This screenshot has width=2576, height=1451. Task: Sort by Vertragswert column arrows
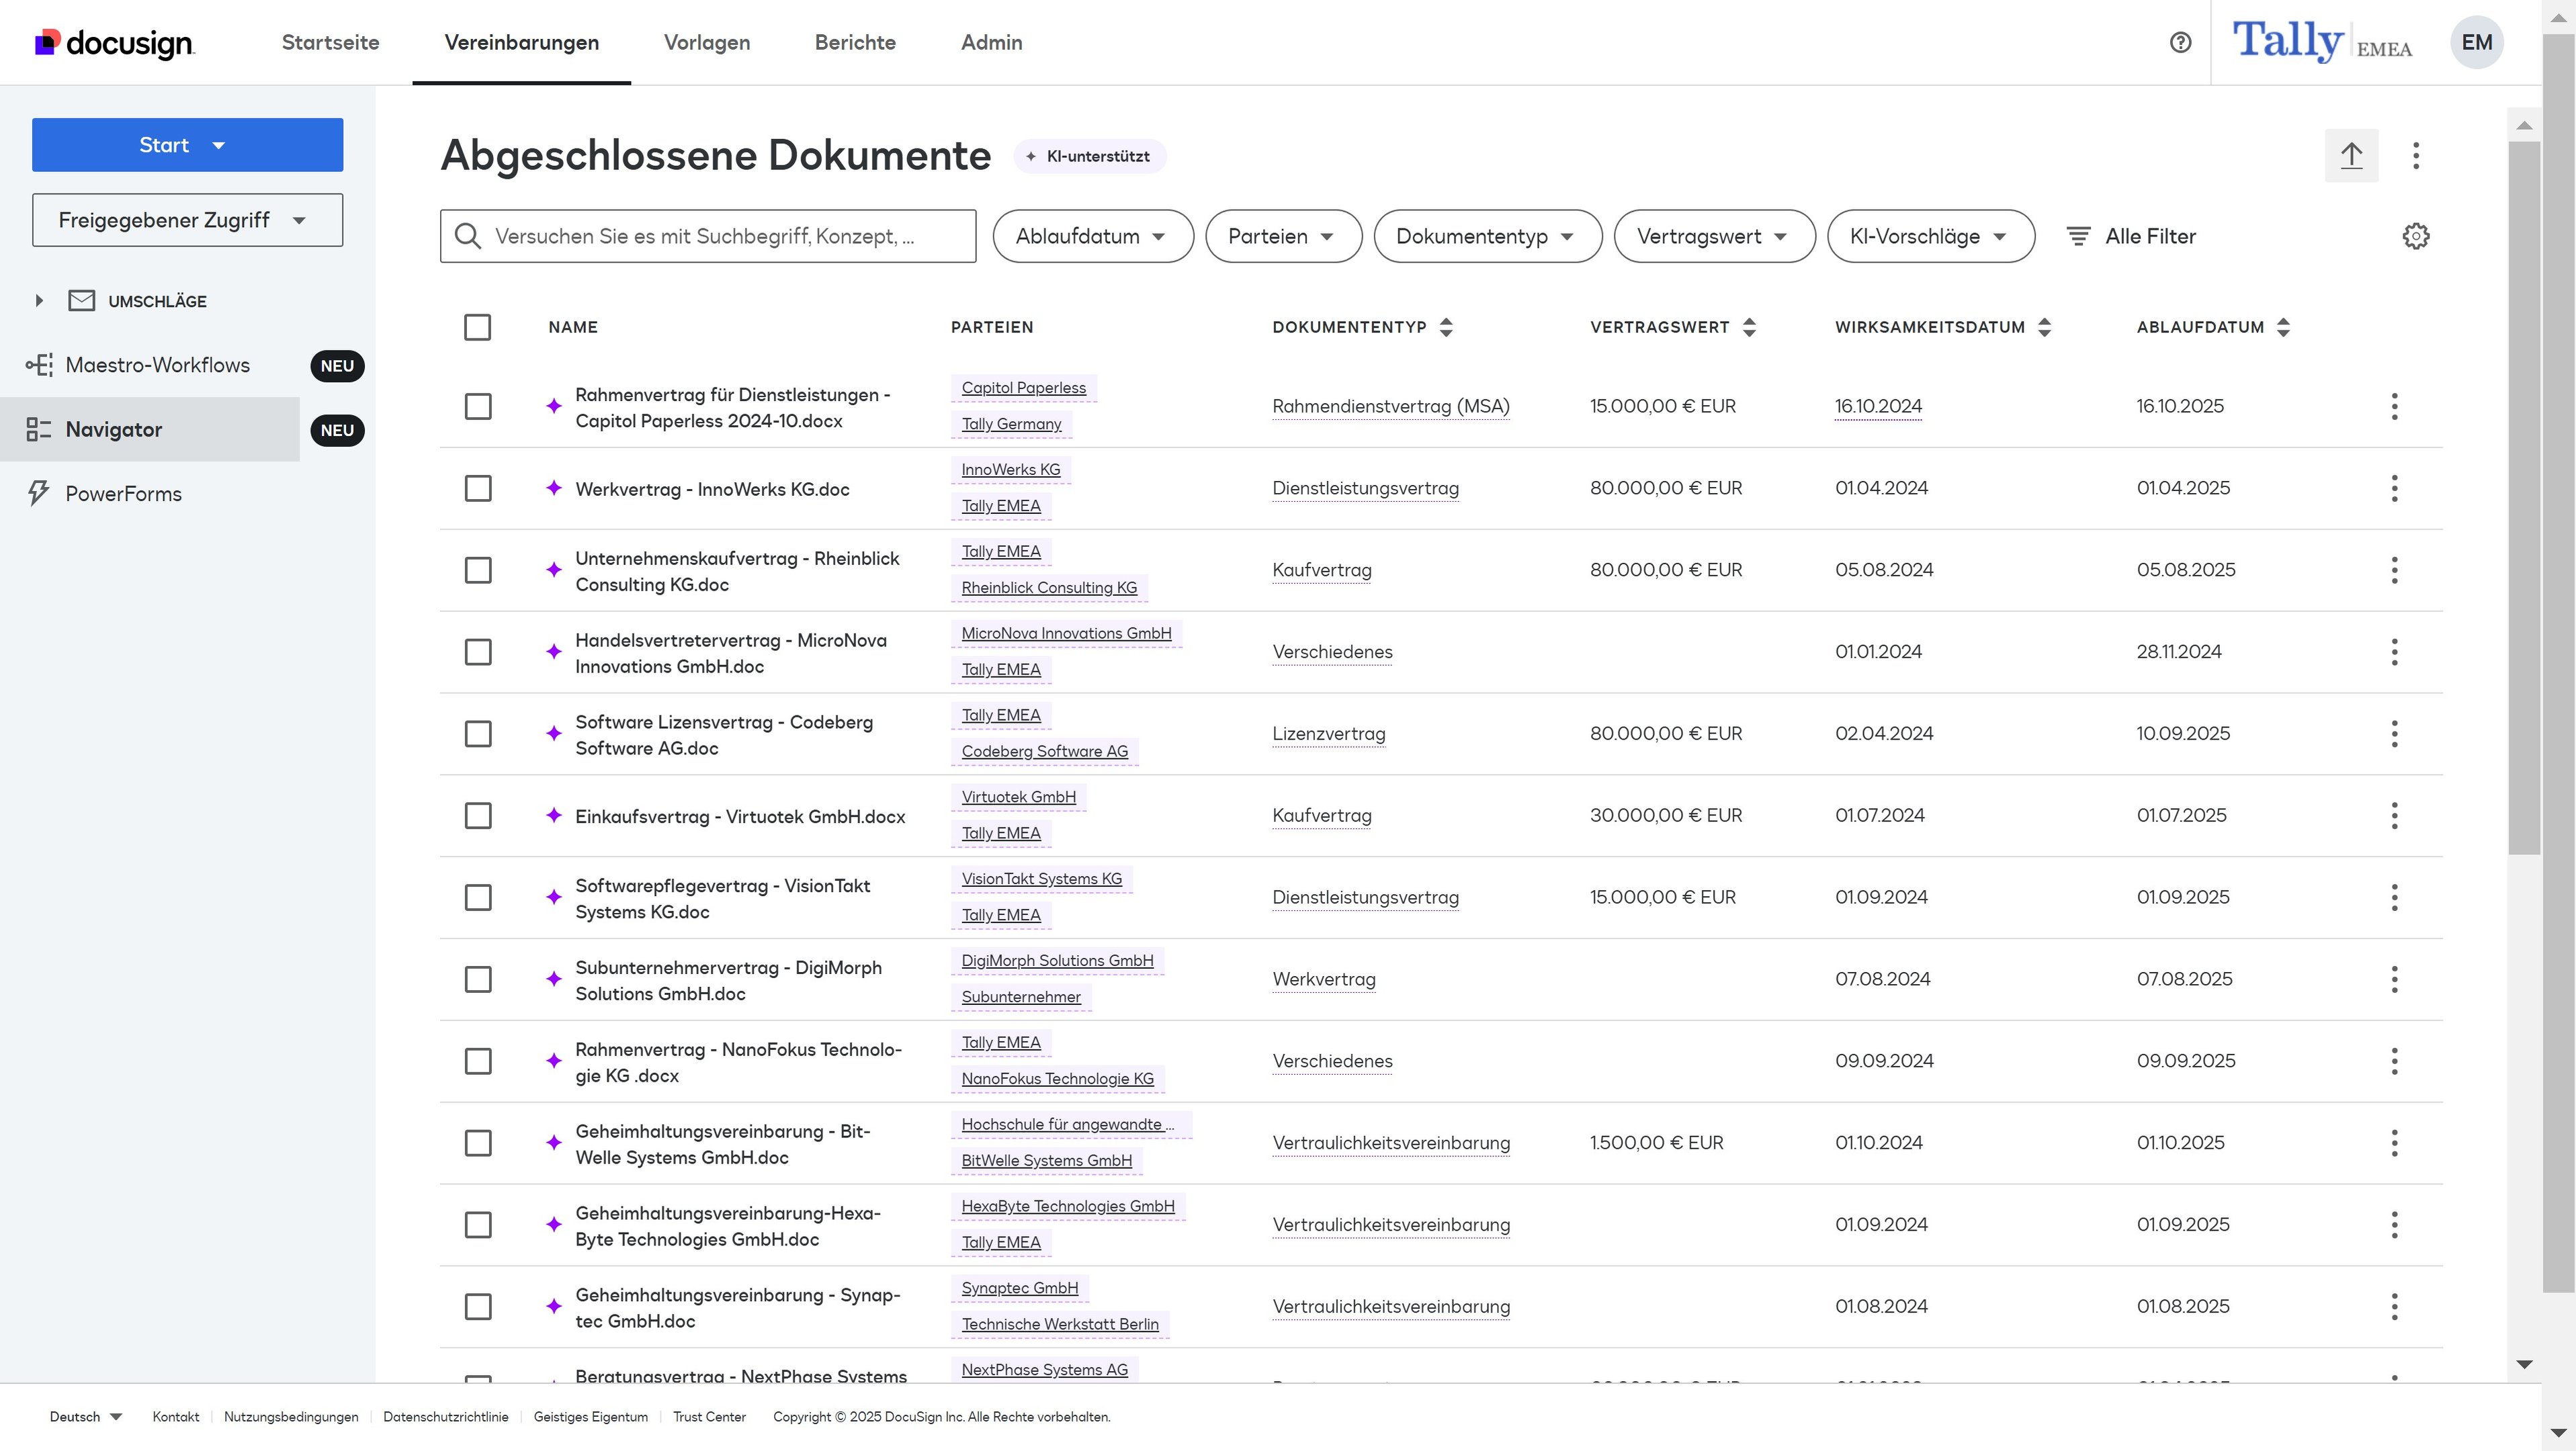point(1749,327)
